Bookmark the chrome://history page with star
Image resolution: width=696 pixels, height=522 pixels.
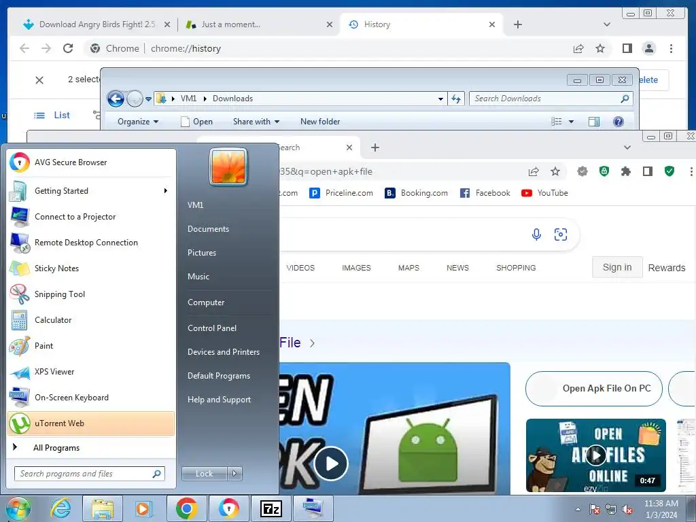[600, 48]
